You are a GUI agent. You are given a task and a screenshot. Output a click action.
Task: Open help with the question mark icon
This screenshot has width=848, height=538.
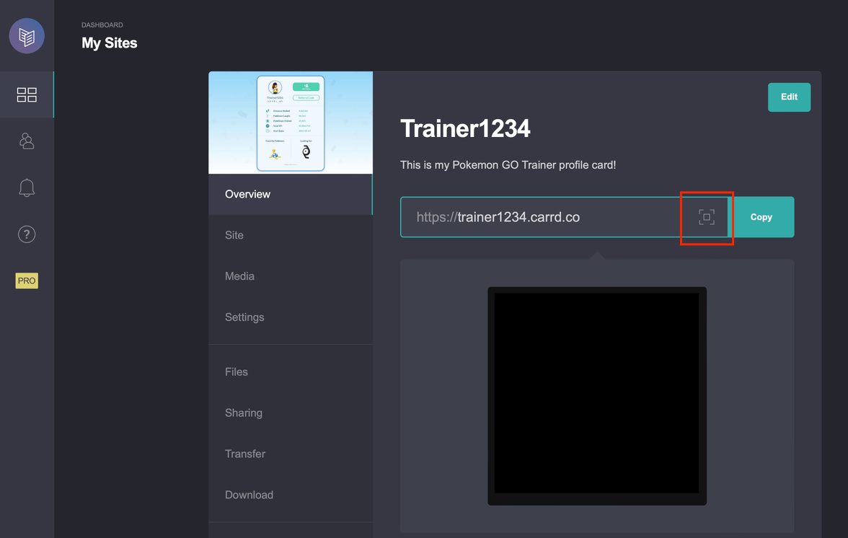coord(27,234)
